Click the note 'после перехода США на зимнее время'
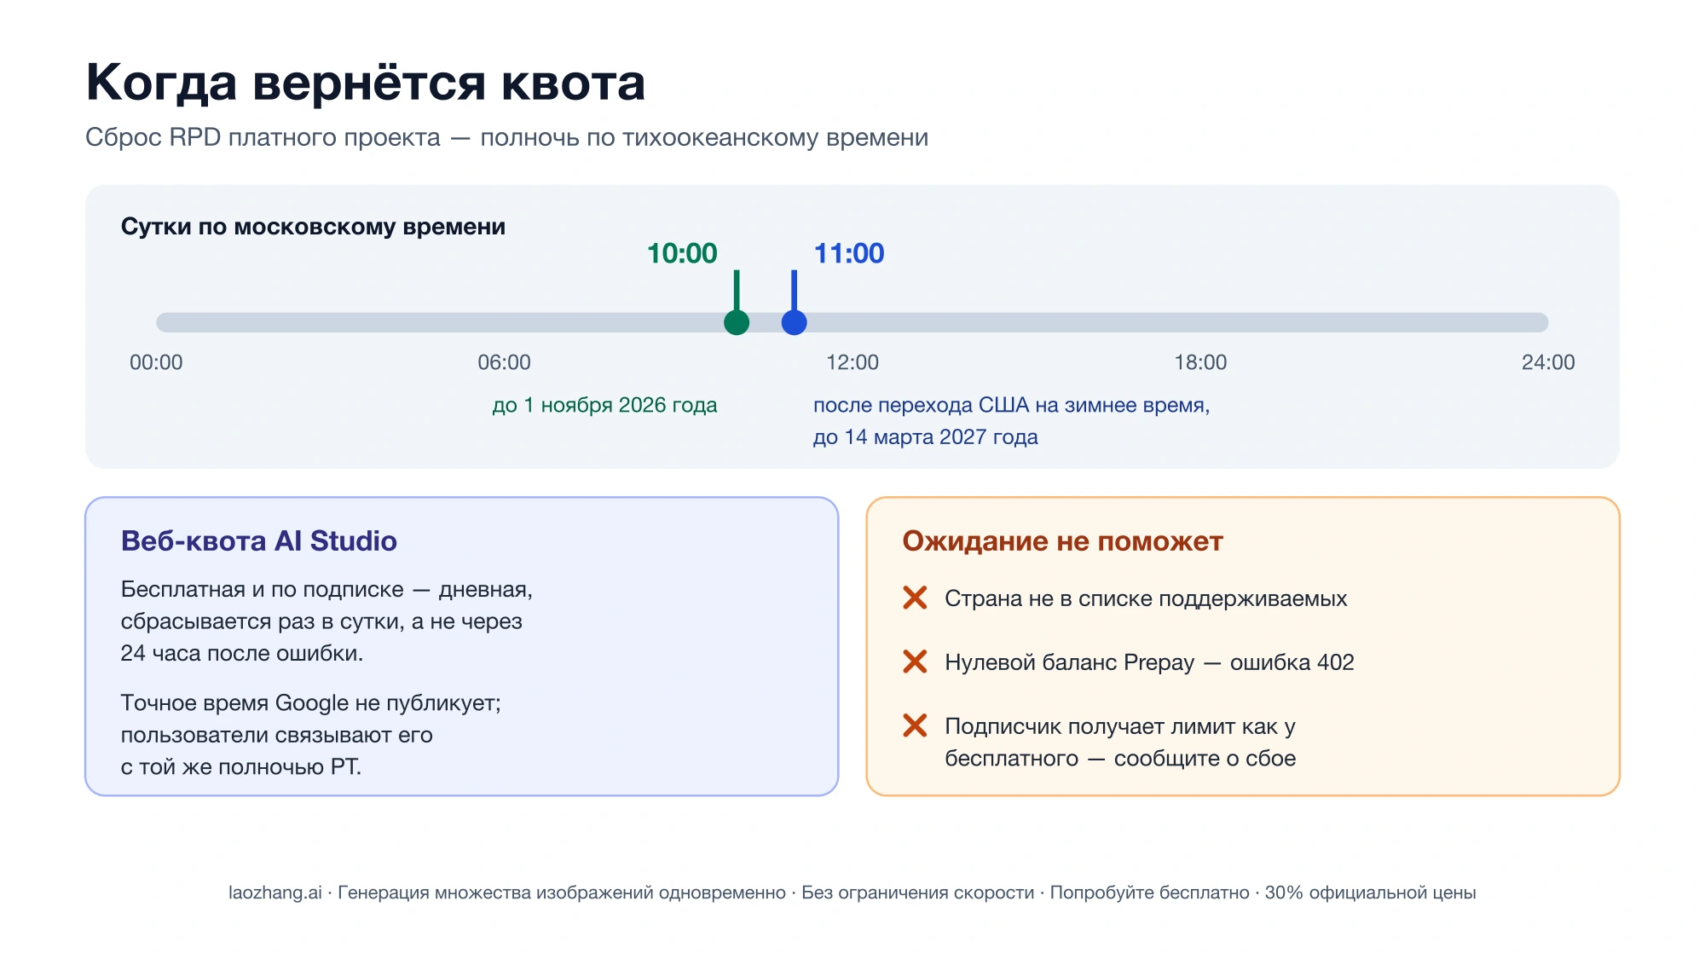 [x=1011, y=405]
